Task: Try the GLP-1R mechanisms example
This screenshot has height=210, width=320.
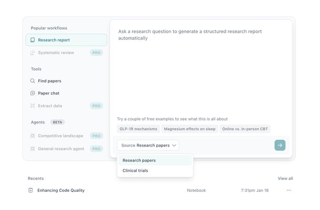Action: click(137, 129)
